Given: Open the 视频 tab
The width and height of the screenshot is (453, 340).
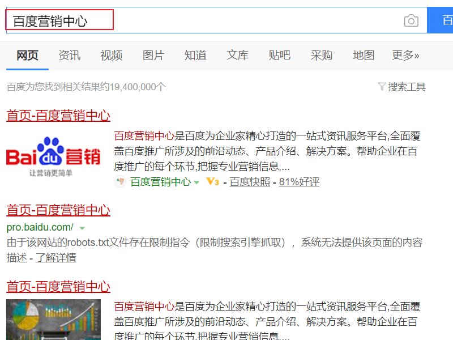Looking at the screenshot, I should tap(112, 55).
